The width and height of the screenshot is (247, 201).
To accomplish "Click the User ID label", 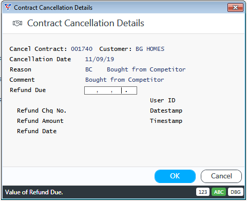I will (163, 100).
